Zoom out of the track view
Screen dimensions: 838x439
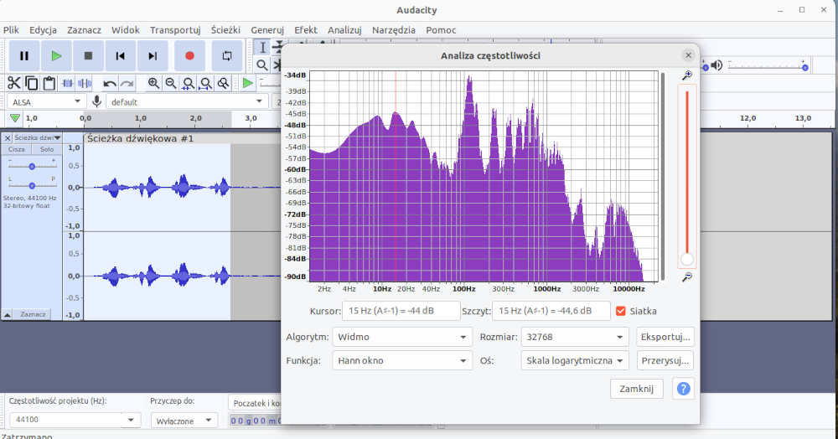tap(171, 83)
